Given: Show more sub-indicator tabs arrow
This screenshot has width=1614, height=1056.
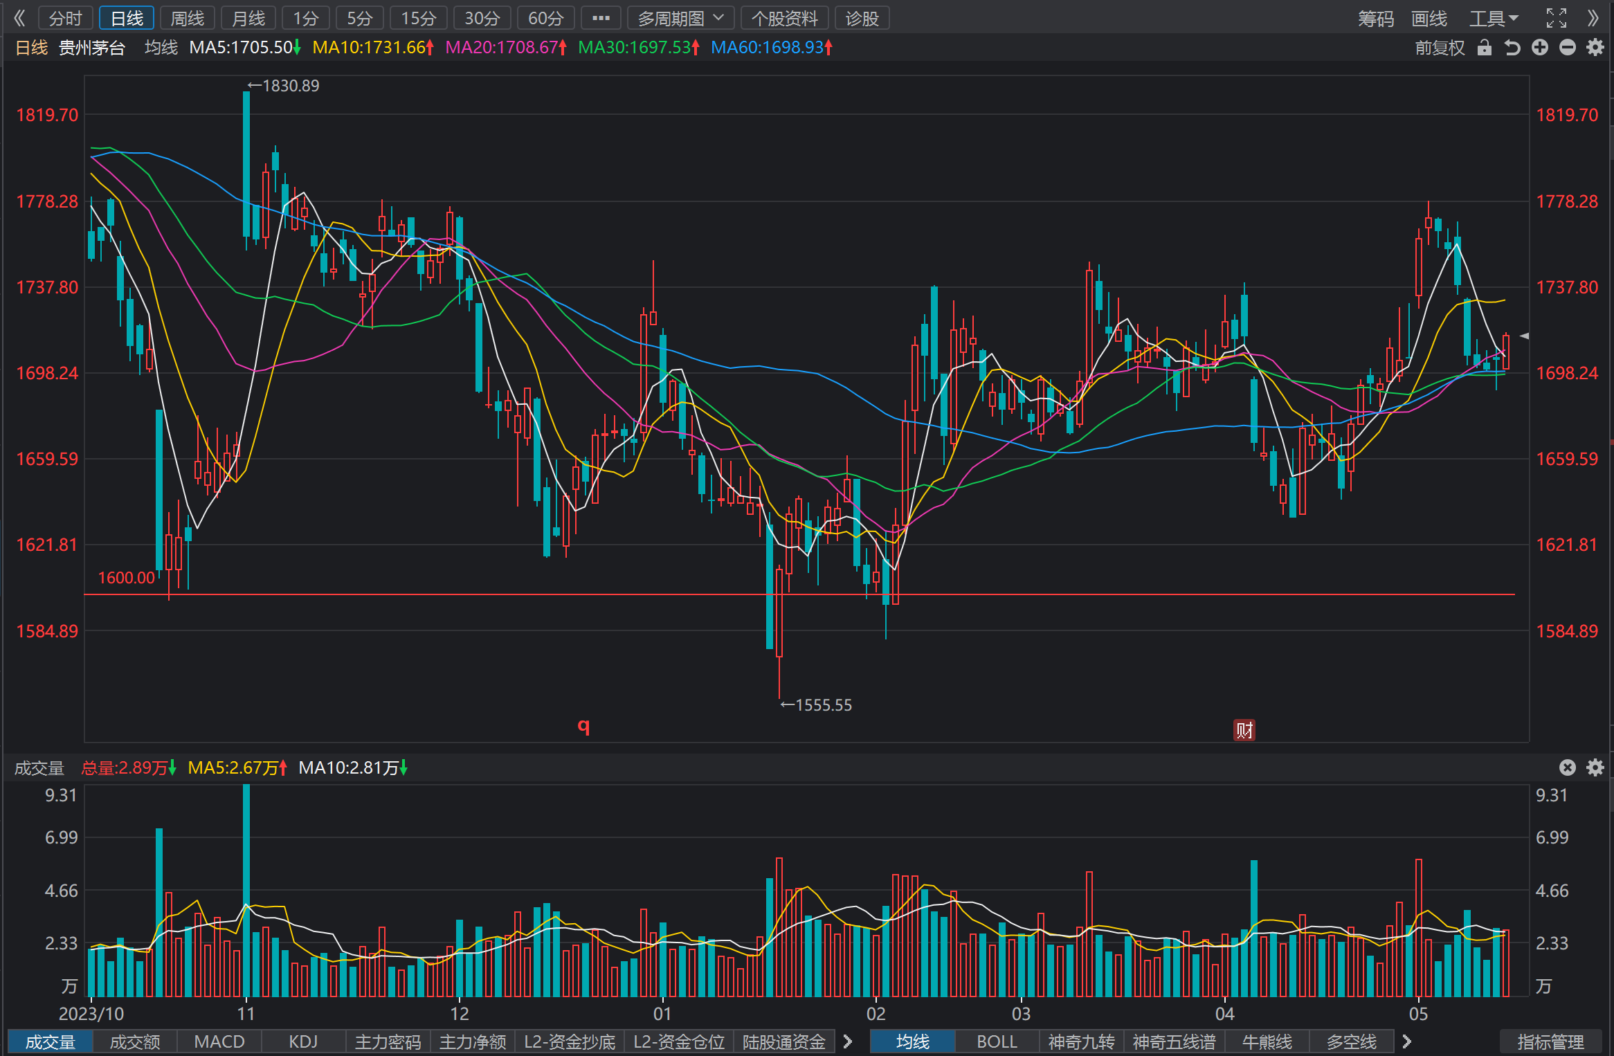Looking at the screenshot, I should pyautogui.click(x=848, y=1041).
